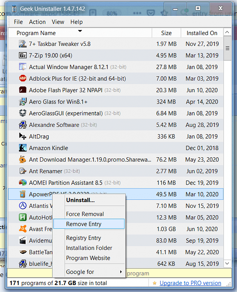Click the 41.1 MB size cell
Screen dimensions: 237x292
tap(166, 252)
